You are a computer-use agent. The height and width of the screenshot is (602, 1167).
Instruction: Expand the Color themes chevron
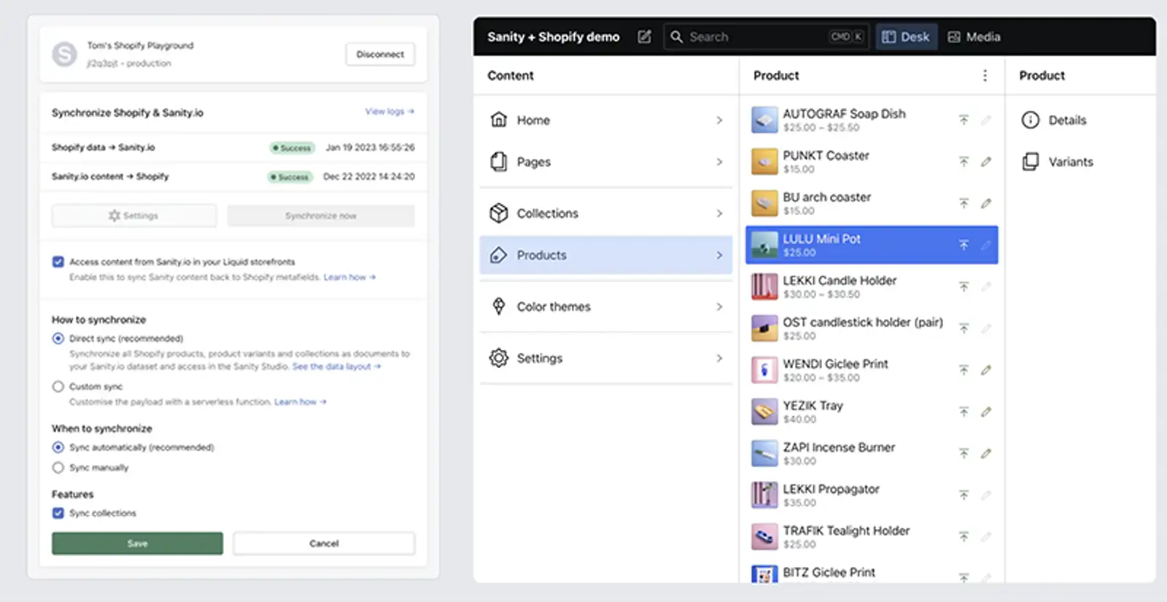pos(719,307)
